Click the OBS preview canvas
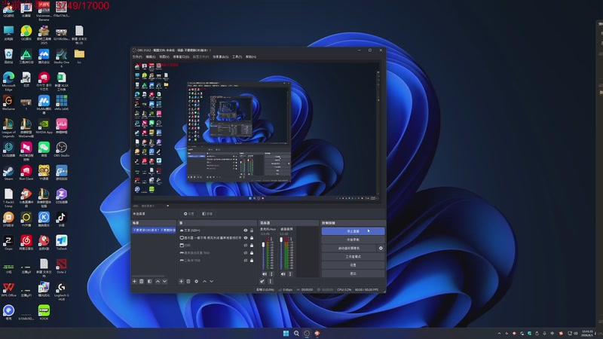The image size is (603, 339). point(256,132)
